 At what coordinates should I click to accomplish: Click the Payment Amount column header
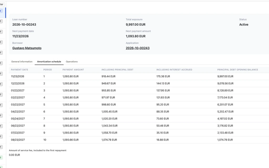[x=73, y=70]
